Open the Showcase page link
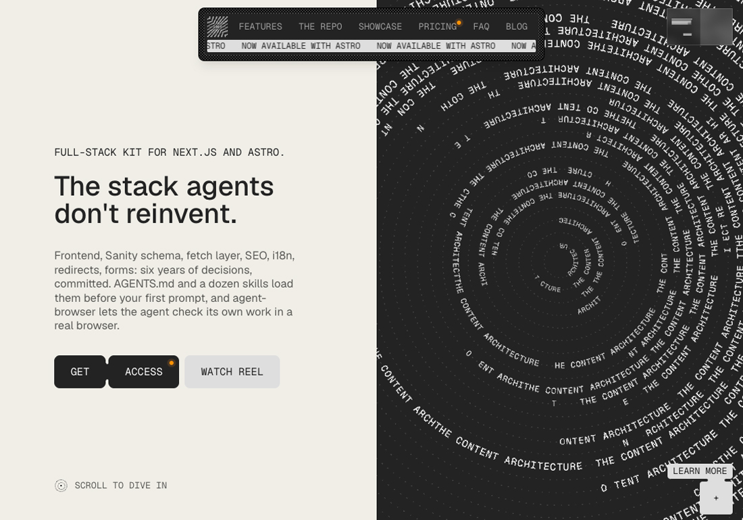This screenshot has width=743, height=520. (x=380, y=27)
